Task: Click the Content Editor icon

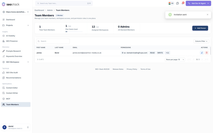Action: pyautogui.click(x=4, y=88)
